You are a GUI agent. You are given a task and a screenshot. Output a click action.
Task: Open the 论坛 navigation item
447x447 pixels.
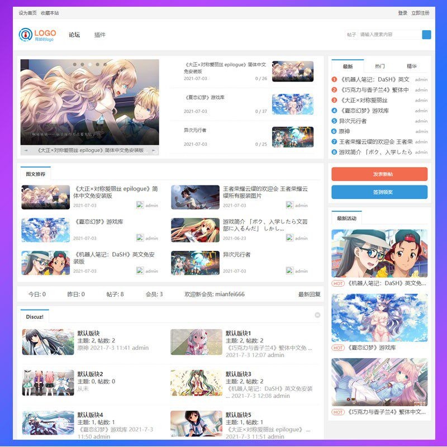(x=74, y=35)
